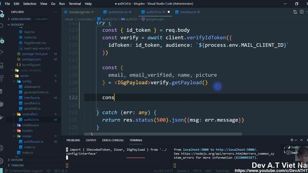Open the Help menu
The width and height of the screenshot is (308, 173).
(x=88, y=4)
